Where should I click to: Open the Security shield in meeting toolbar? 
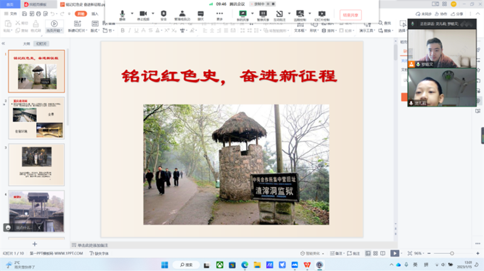pyautogui.click(x=163, y=15)
